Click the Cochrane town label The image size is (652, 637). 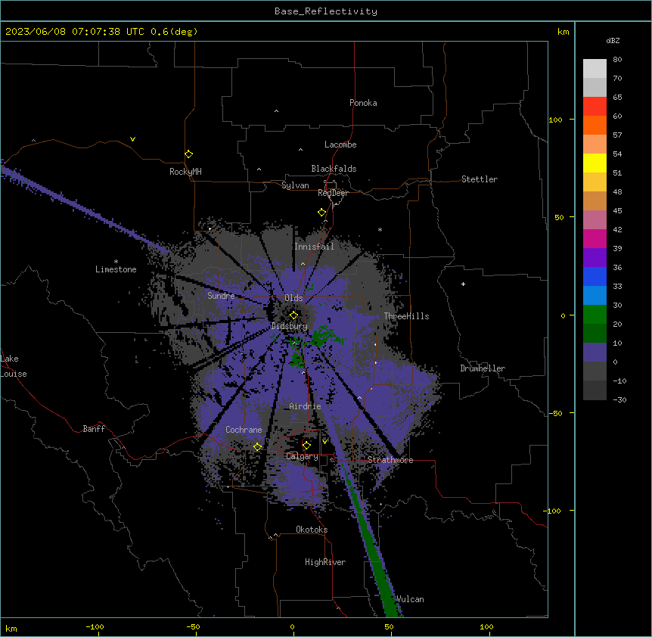point(244,430)
